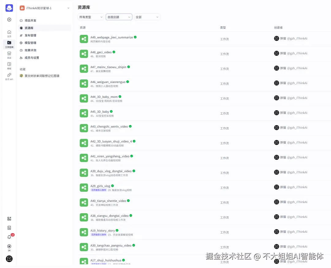Image resolution: width=331 pixels, height=268 pixels.
Task: Click the workflow icon of A47_meinv_tiaowu_shipin
Action: pos(84,69)
